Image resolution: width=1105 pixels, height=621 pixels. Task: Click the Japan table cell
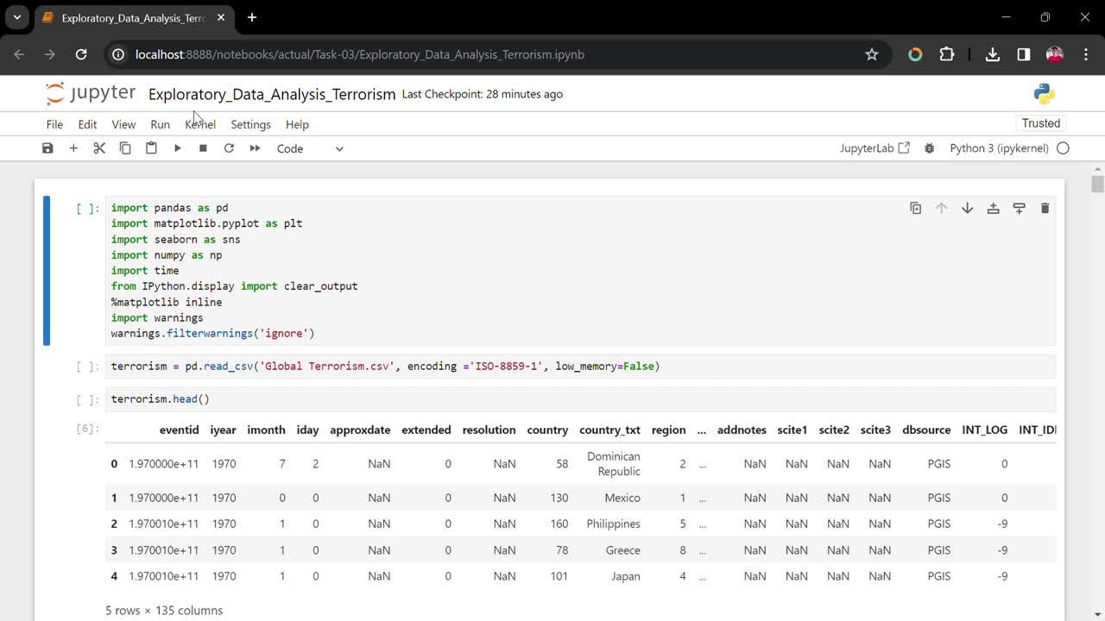pyautogui.click(x=626, y=576)
